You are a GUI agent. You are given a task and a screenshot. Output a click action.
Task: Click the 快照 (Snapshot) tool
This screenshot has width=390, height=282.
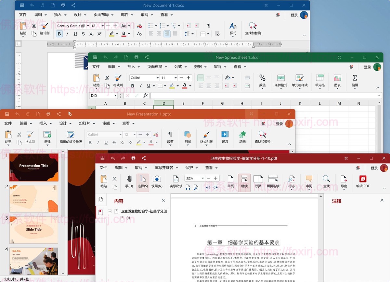(157, 182)
